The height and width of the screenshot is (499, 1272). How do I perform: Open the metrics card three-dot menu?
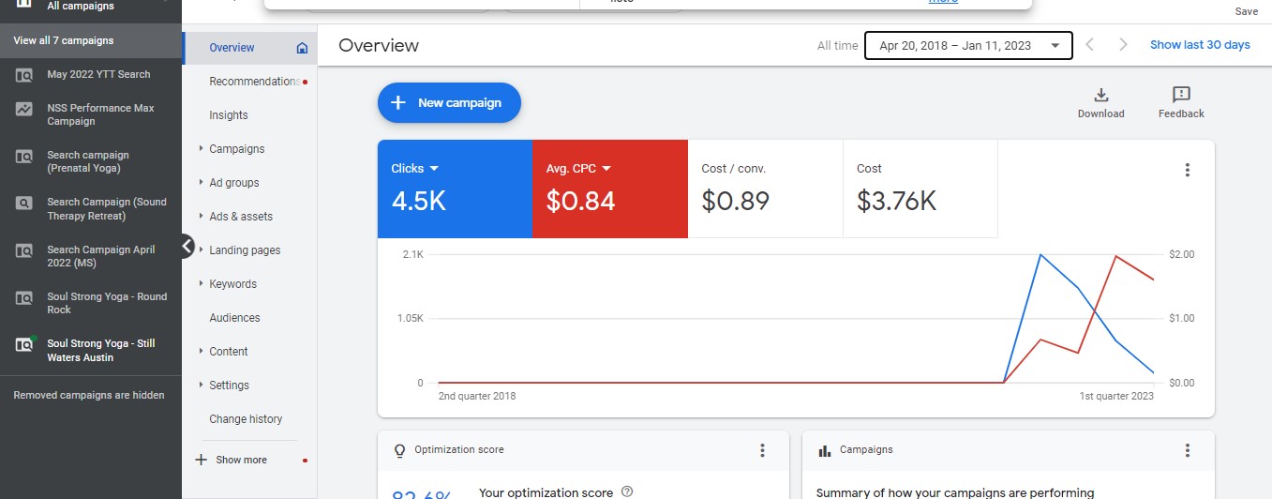click(1188, 170)
